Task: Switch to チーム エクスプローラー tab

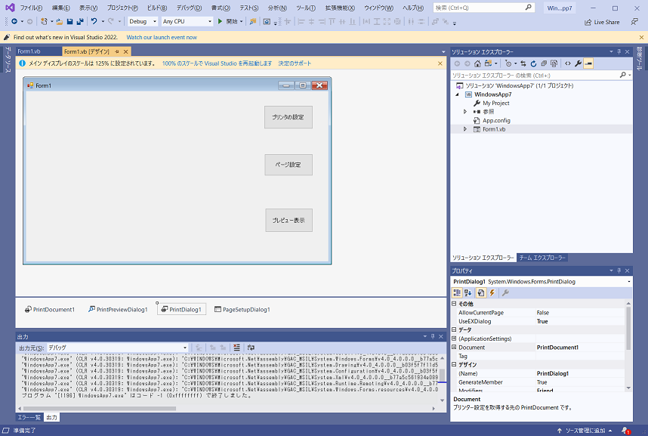Action: pyautogui.click(x=542, y=258)
